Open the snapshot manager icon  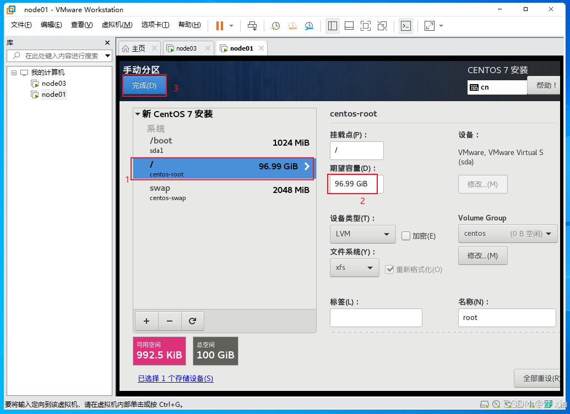309,26
